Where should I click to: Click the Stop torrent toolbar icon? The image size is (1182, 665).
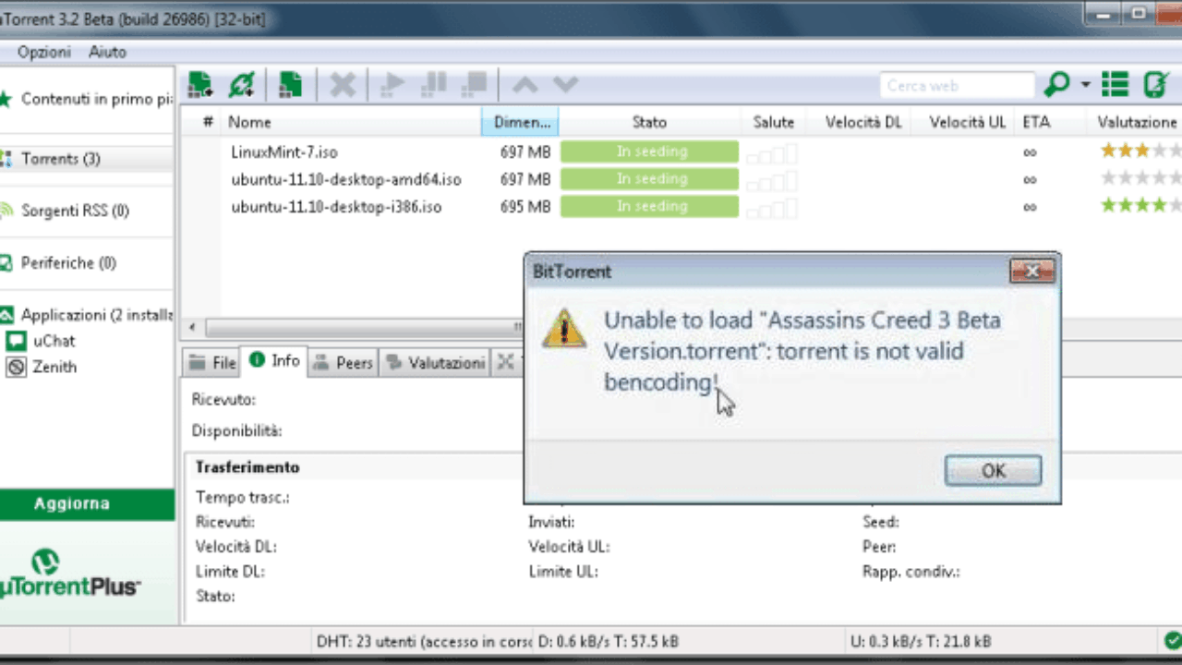point(475,85)
